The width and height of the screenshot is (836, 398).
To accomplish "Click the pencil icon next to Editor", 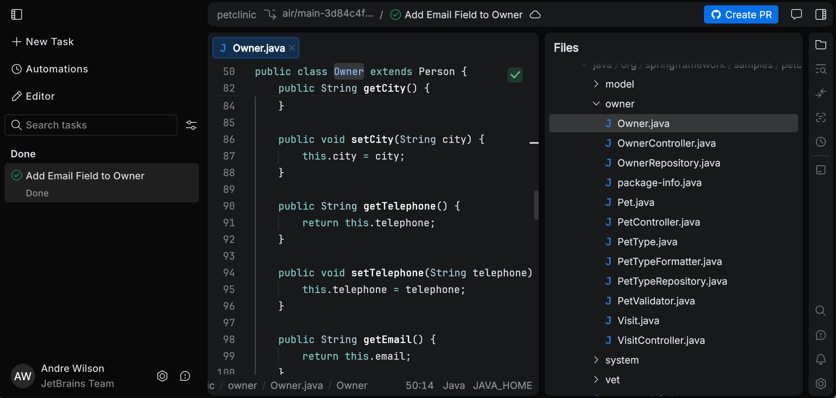I will coord(17,96).
